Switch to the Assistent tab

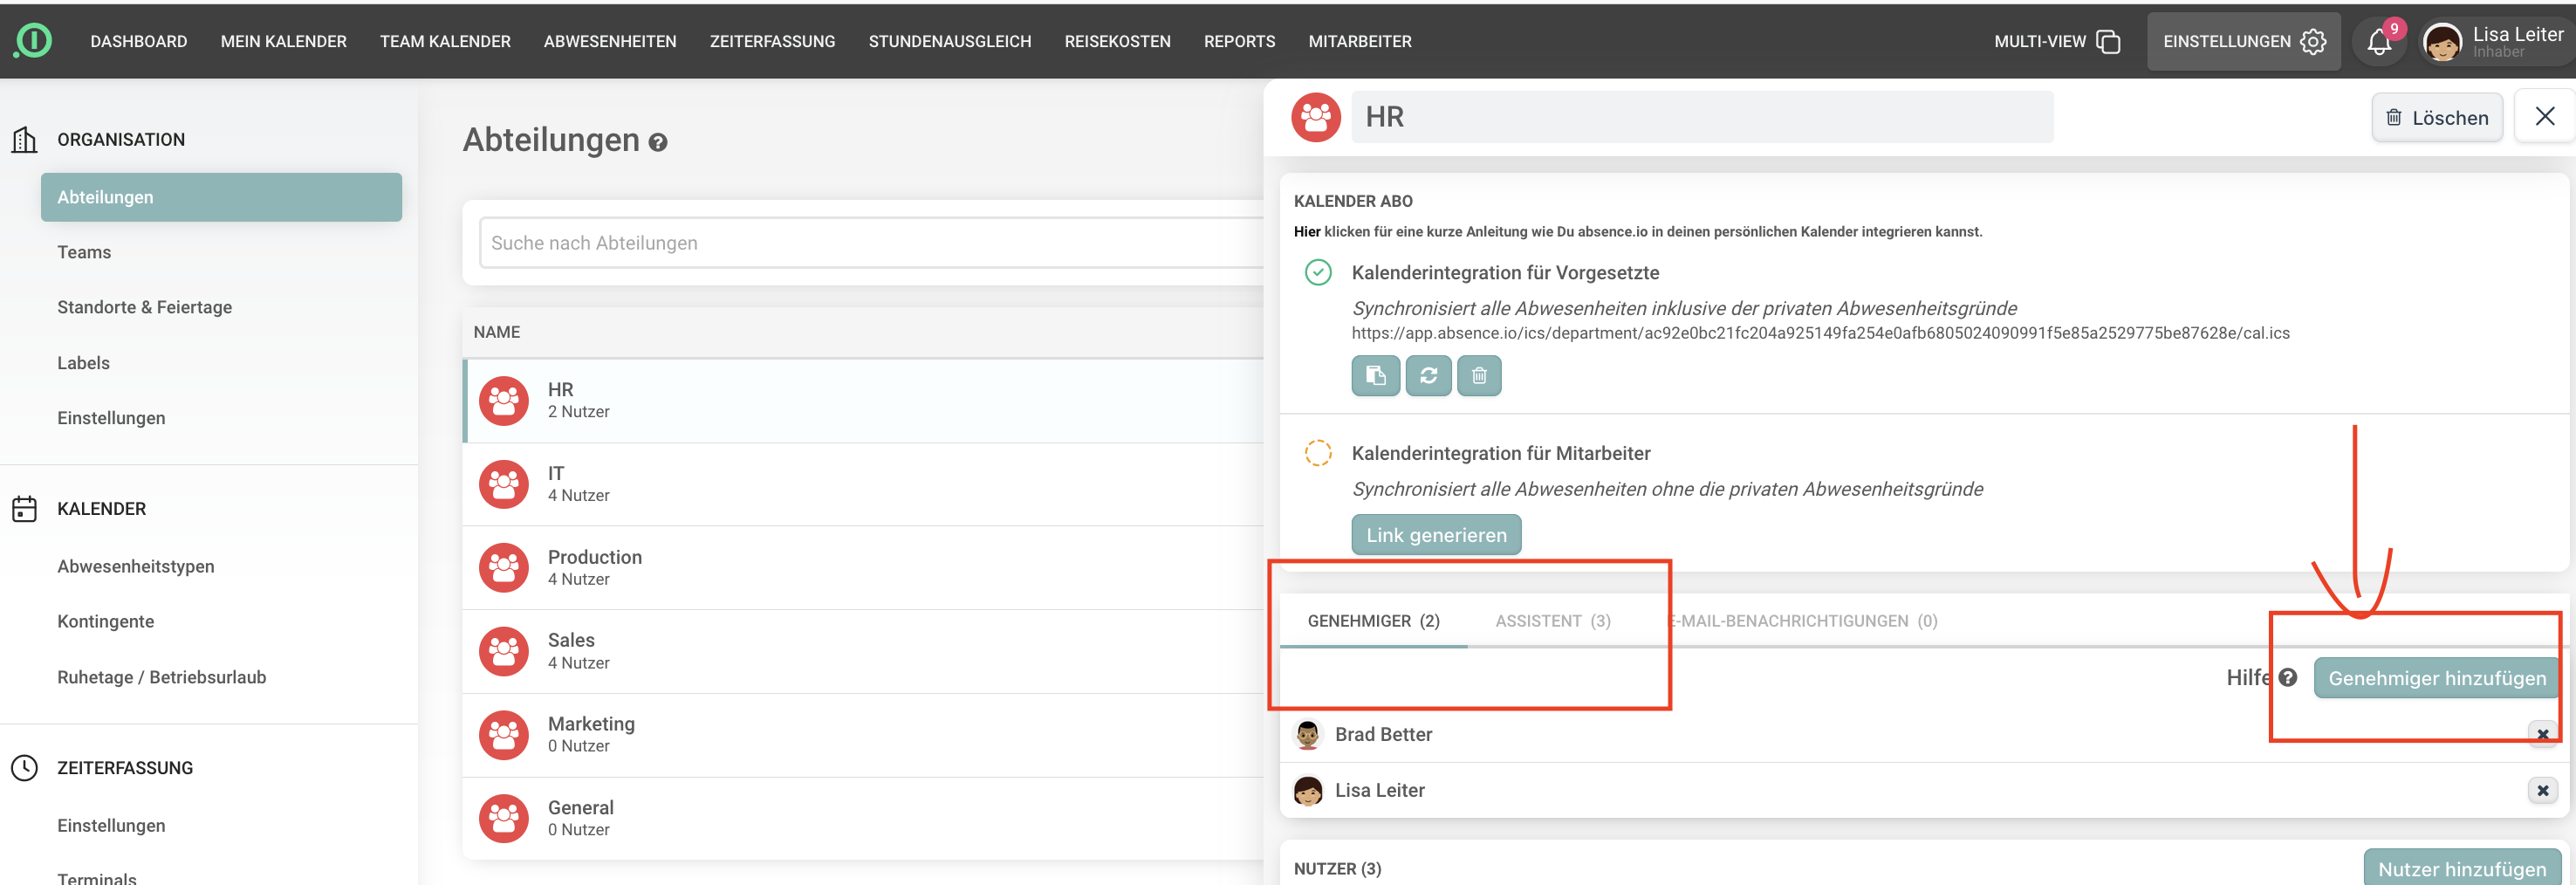tap(1552, 621)
